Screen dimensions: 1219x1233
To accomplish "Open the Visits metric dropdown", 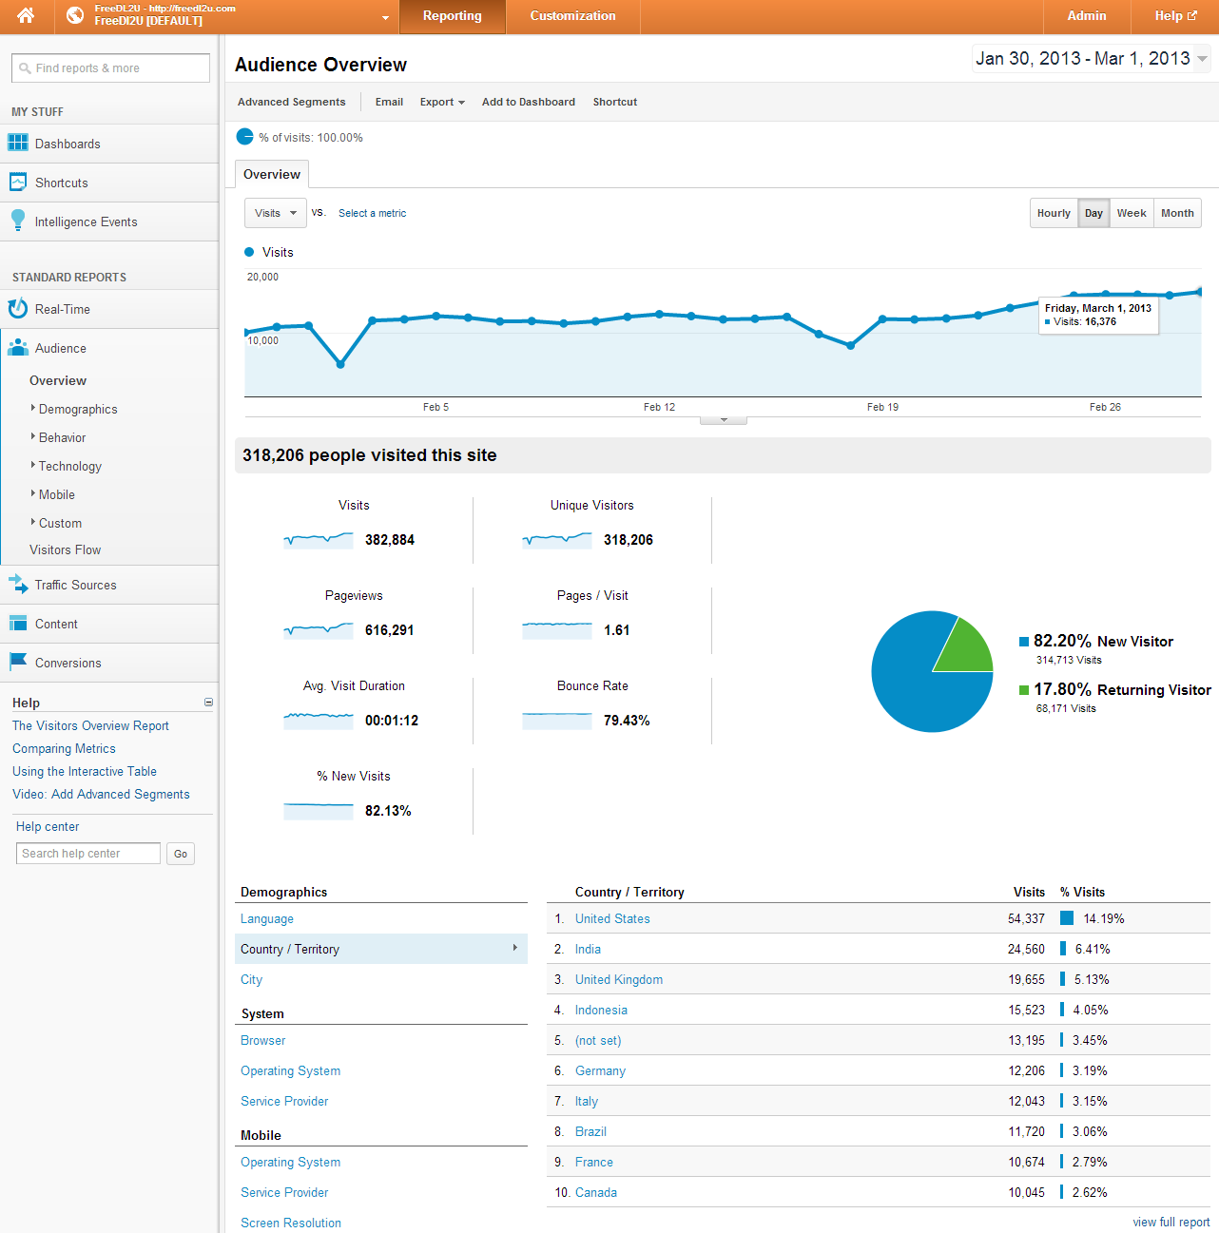I will click(276, 213).
